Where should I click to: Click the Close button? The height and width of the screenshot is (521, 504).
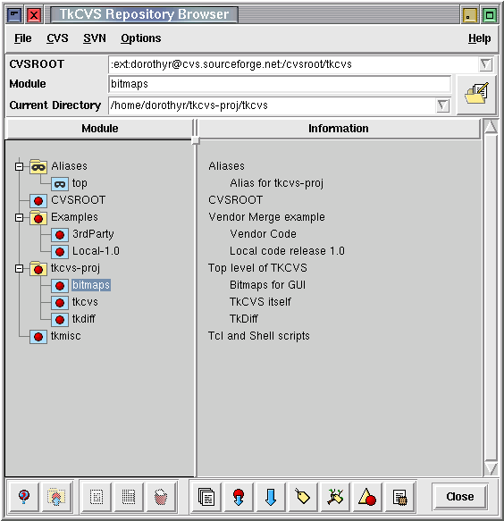coord(460,496)
